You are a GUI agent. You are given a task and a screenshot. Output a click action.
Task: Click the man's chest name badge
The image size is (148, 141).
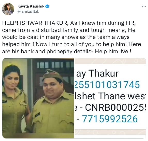(37, 115)
